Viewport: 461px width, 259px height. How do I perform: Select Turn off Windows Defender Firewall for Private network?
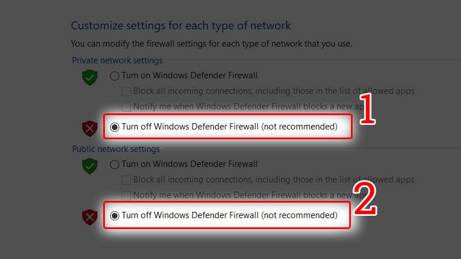point(115,127)
